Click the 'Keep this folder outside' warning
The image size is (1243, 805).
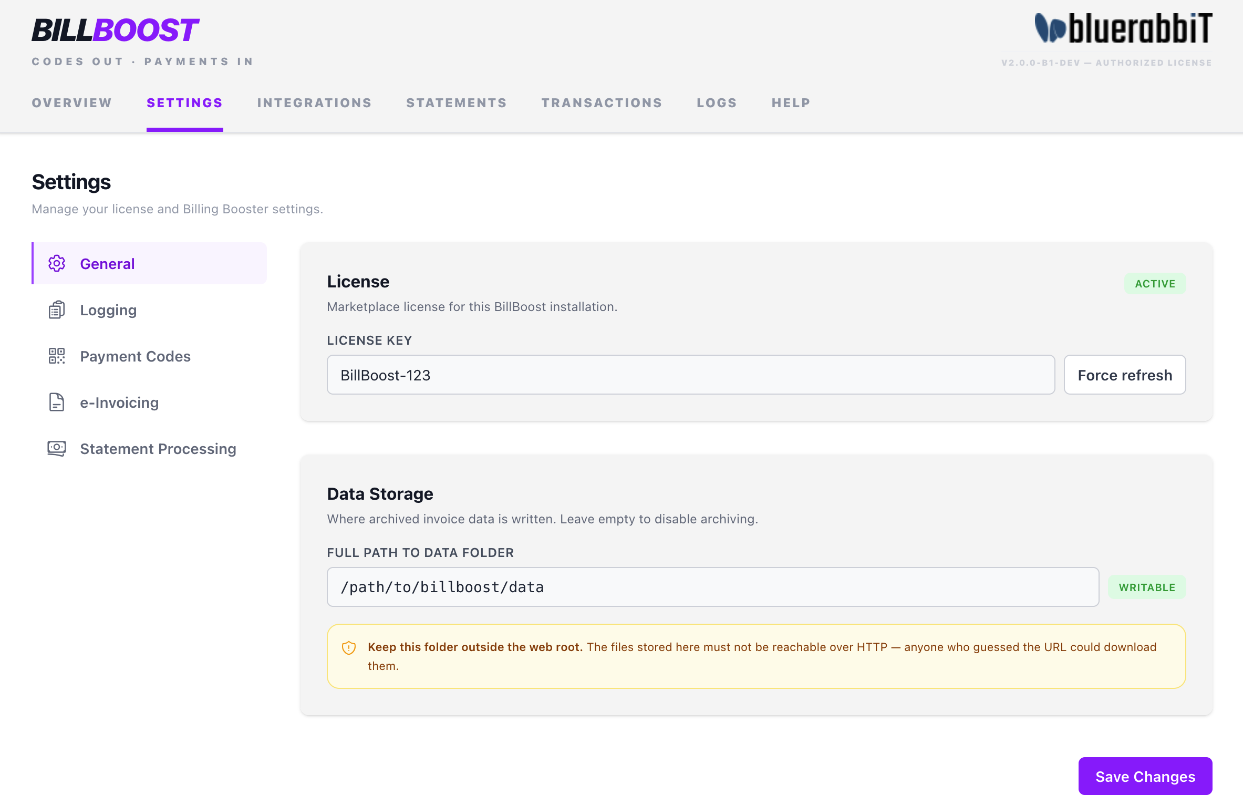756,656
